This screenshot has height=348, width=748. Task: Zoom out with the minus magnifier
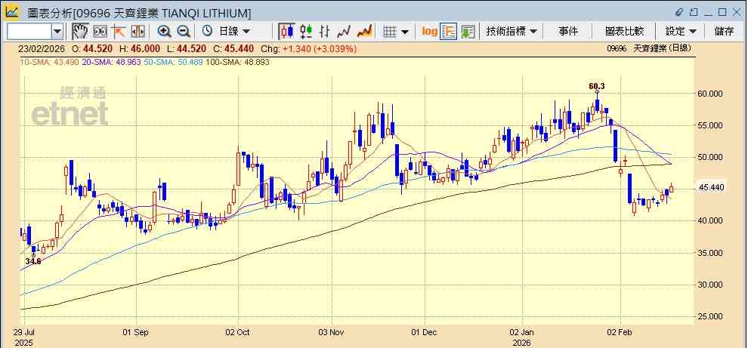pyautogui.click(x=184, y=32)
